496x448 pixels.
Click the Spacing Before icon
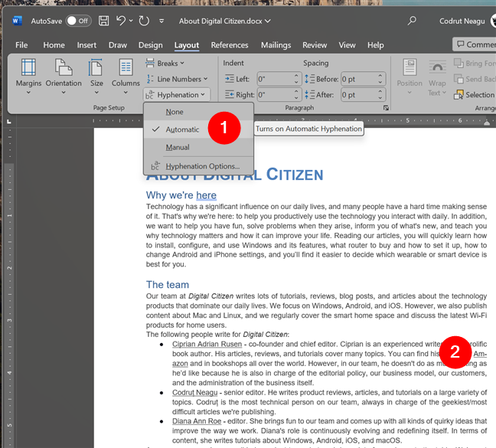310,79
